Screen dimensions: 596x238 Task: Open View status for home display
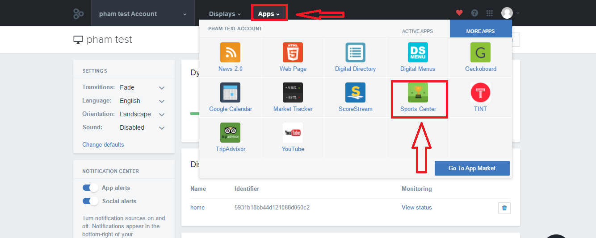(416, 208)
